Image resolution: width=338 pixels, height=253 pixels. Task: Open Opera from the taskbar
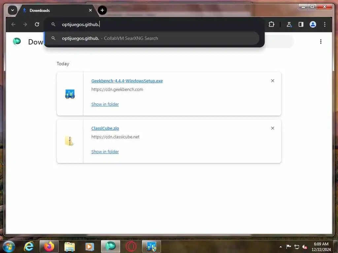tap(131, 246)
